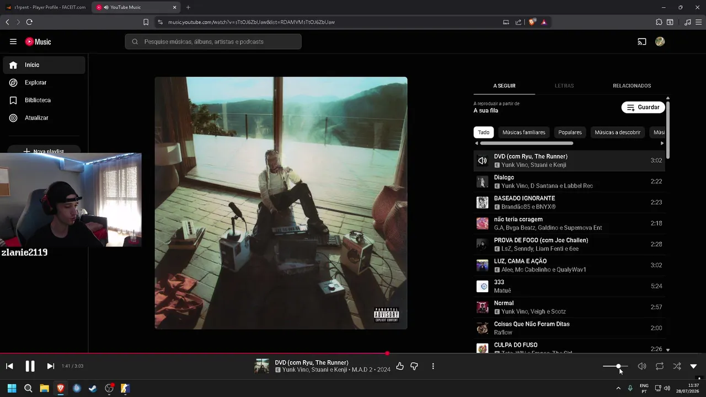
Task: Open Steam from the taskbar
Action: (x=93, y=388)
